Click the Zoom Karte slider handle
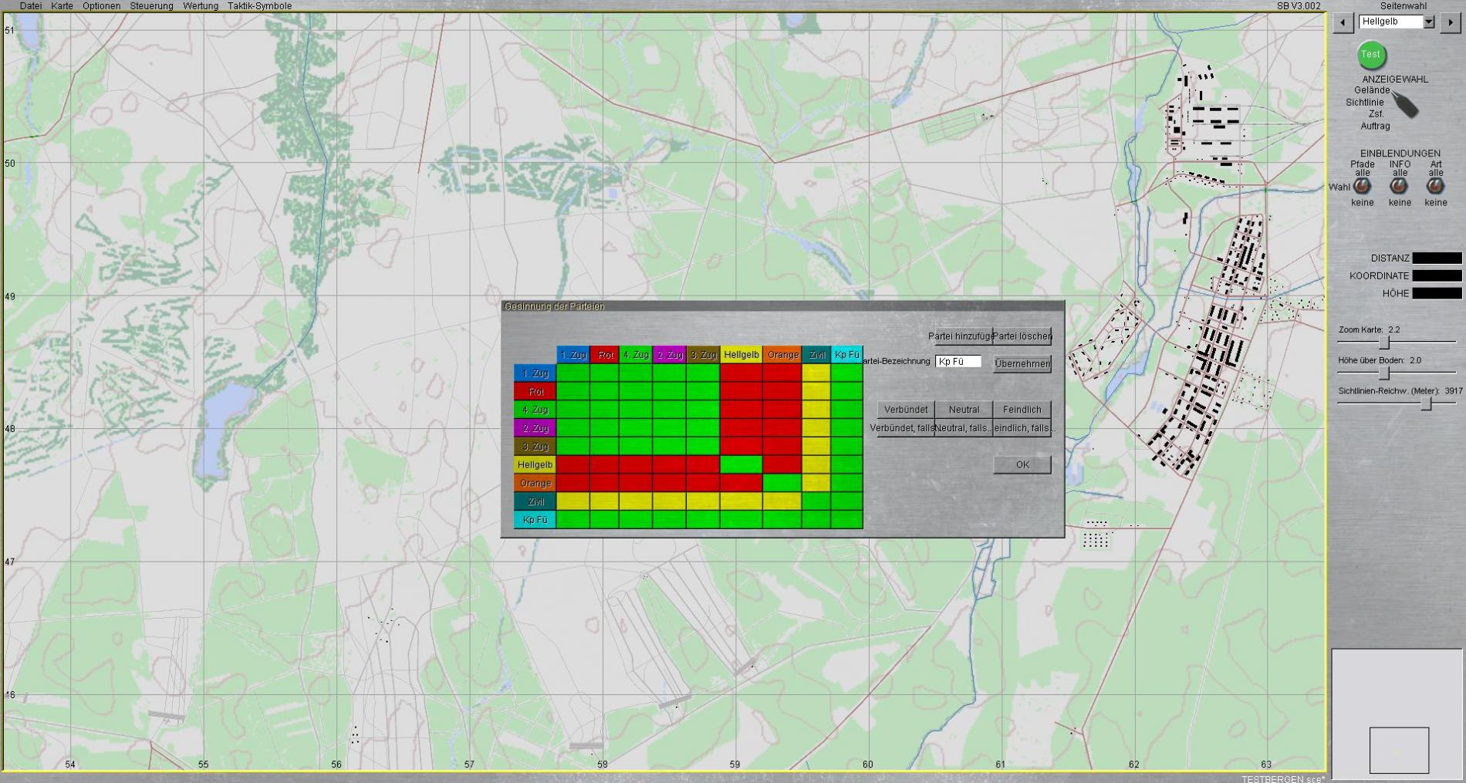 coord(1384,343)
